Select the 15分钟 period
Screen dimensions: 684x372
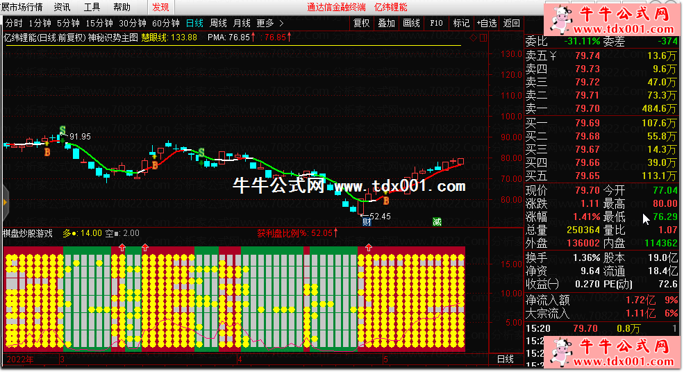[x=99, y=23]
